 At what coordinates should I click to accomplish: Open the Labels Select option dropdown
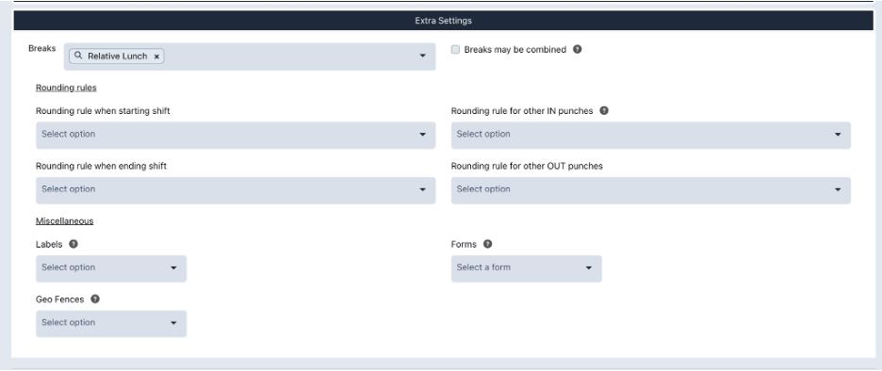(111, 268)
